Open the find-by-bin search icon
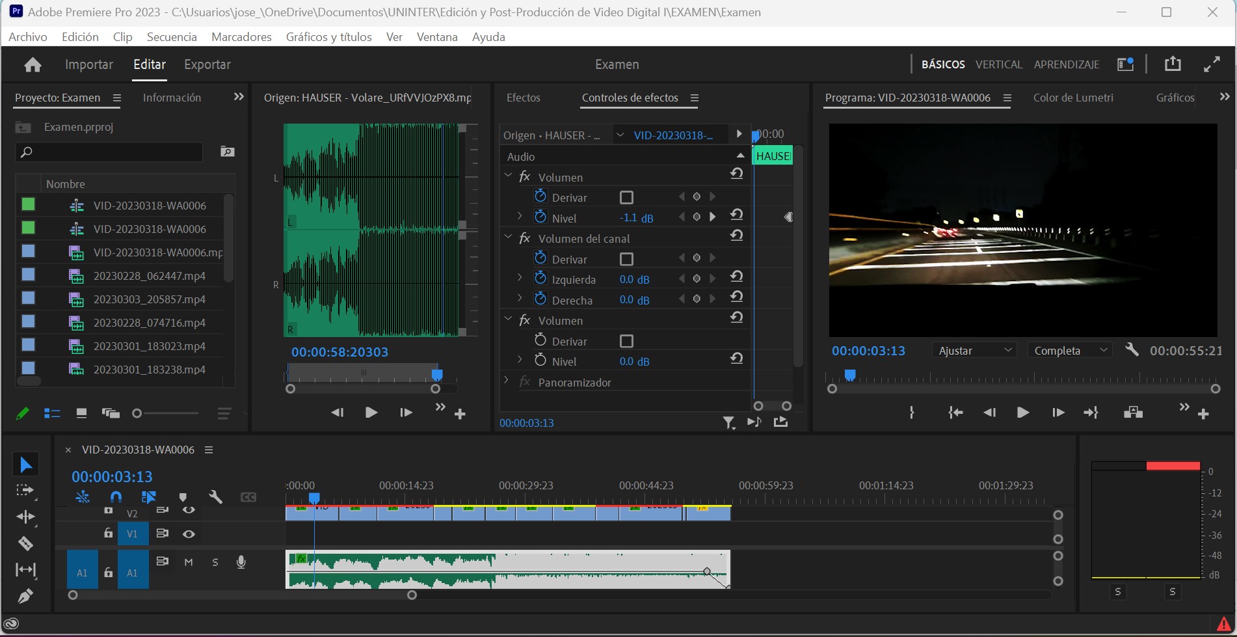 tap(228, 152)
